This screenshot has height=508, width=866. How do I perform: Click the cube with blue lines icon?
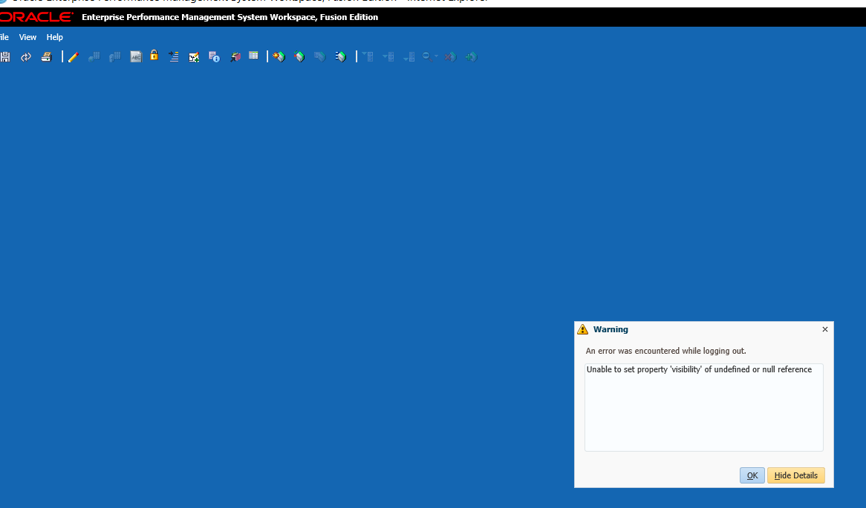coord(341,57)
